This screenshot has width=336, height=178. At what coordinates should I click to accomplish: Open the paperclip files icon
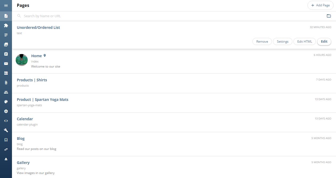[x=6, y=83]
